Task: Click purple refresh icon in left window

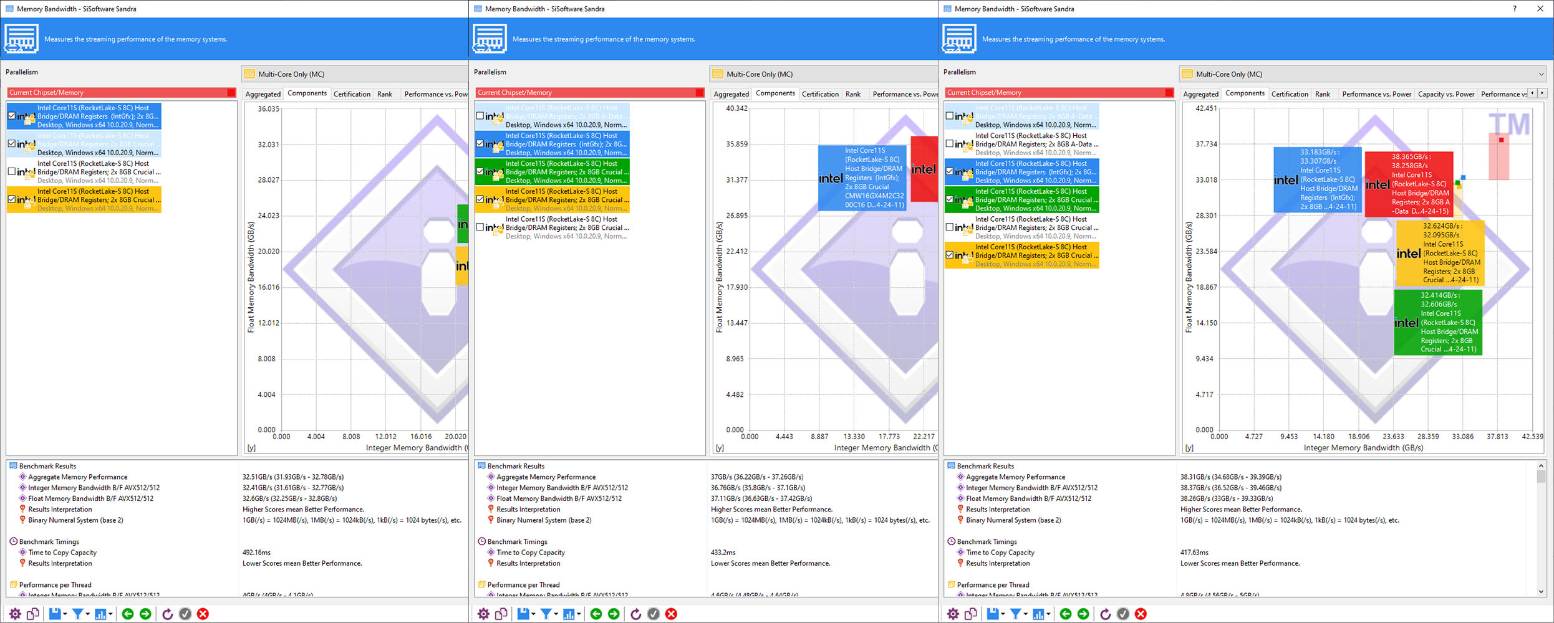Action: (x=168, y=614)
